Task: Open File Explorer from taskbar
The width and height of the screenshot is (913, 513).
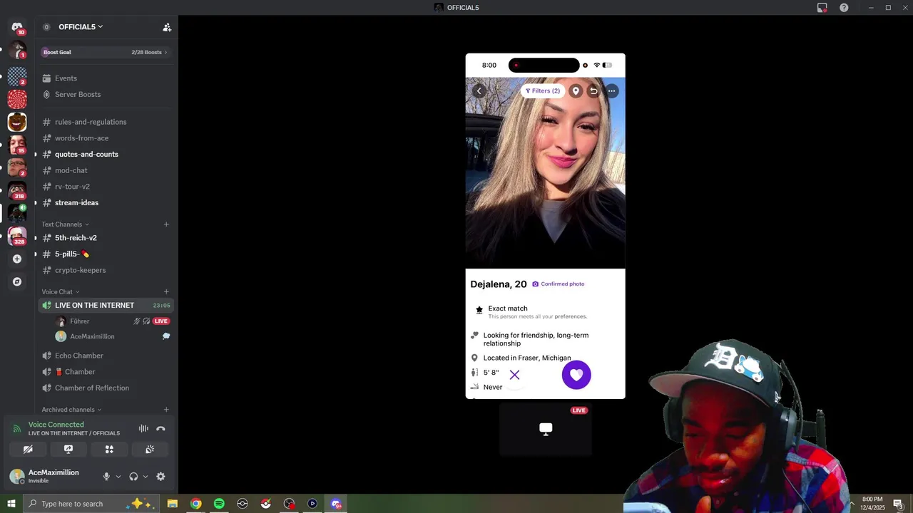Action: pos(172,504)
